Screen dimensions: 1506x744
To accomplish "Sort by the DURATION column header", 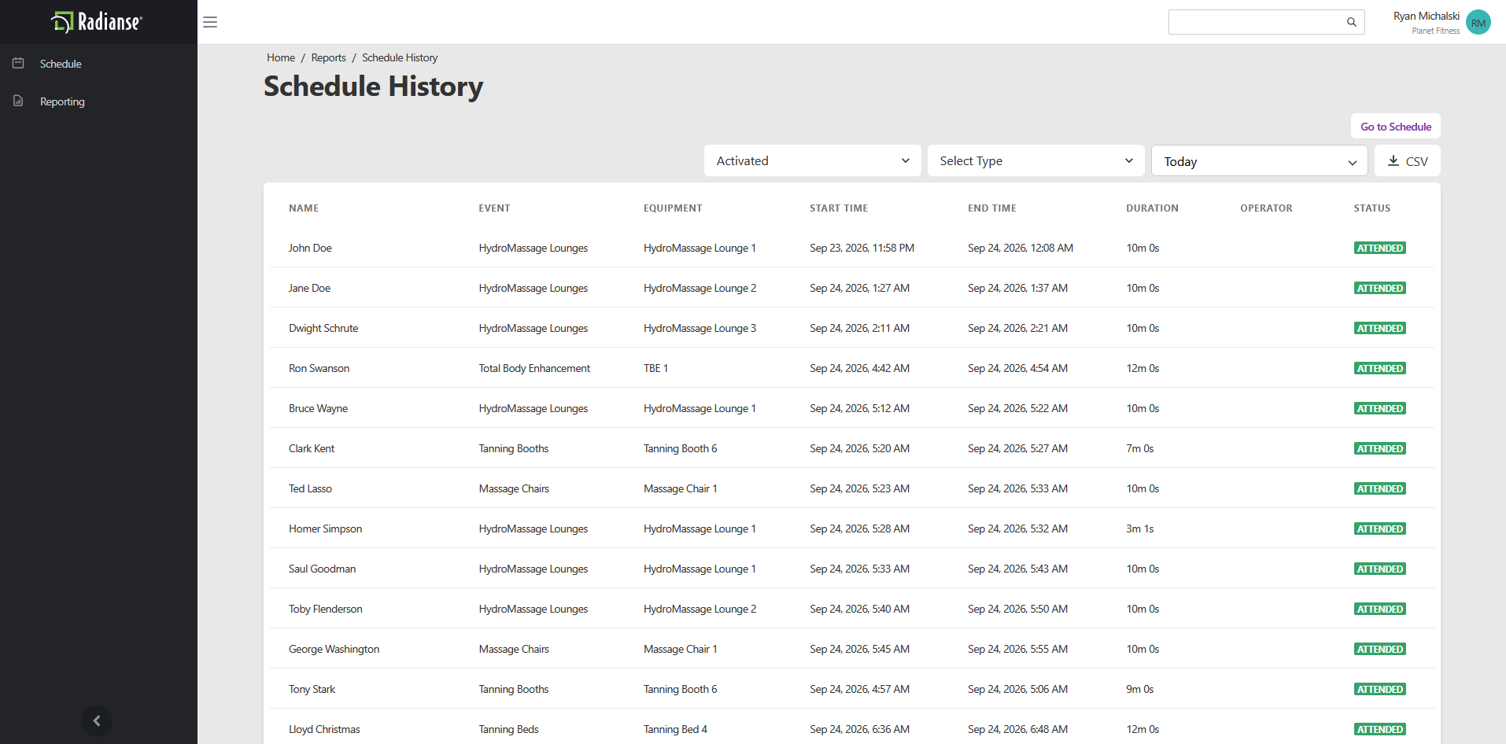I will click(1152, 208).
